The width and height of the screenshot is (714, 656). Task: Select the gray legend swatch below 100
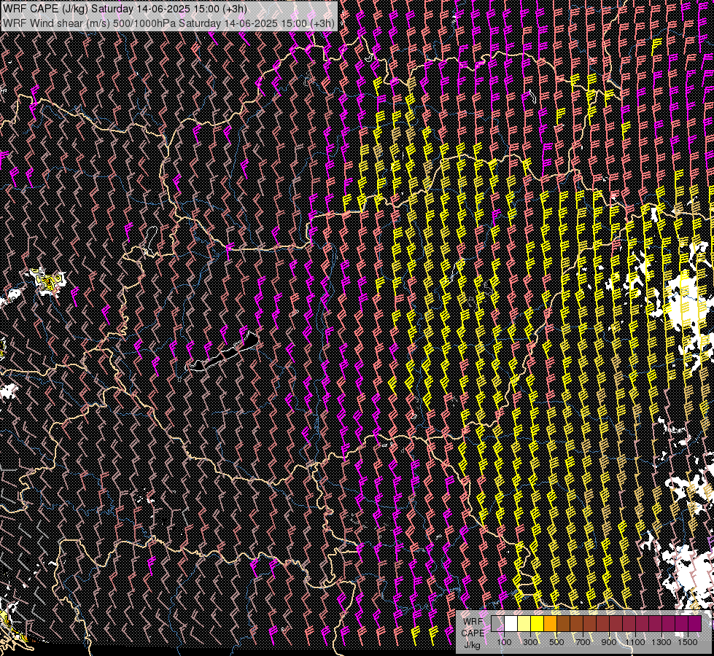point(497,623)
